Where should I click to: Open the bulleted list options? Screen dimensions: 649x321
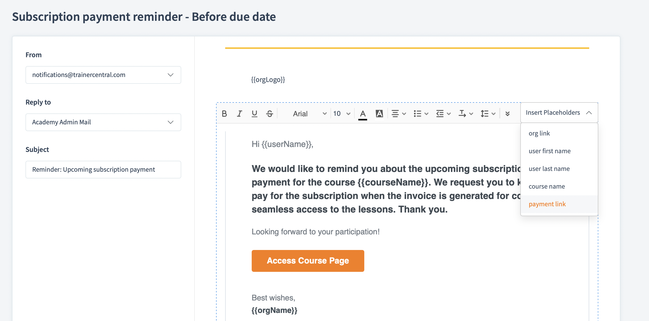421,114
